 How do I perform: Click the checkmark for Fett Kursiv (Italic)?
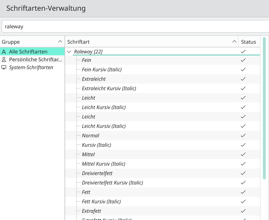[x=243, y=201]
